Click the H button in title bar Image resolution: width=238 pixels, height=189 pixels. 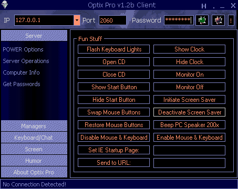(204, 6)
